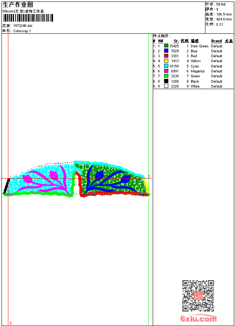Click the St. column header
The image size is (235, 326).
pos(176,41)
